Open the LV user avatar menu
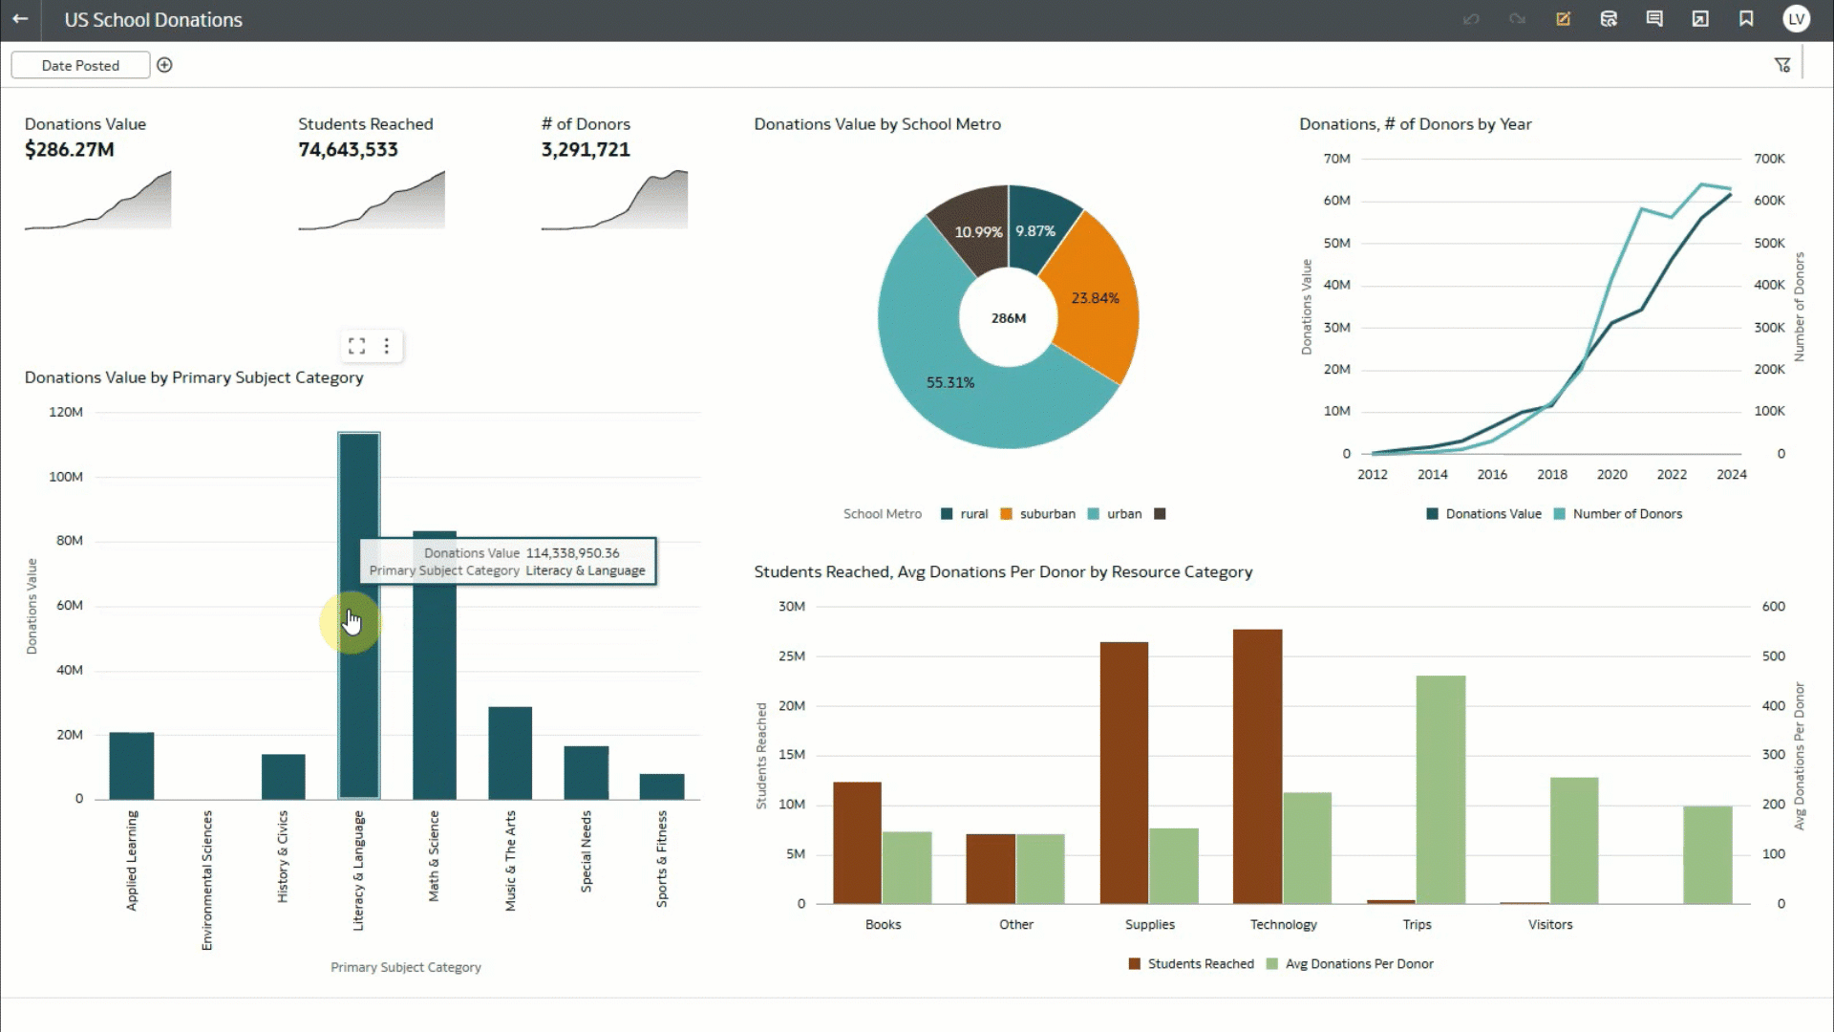Image resolution: width=1834 pixels, height=1032 pixels. tap(1797, 19)
